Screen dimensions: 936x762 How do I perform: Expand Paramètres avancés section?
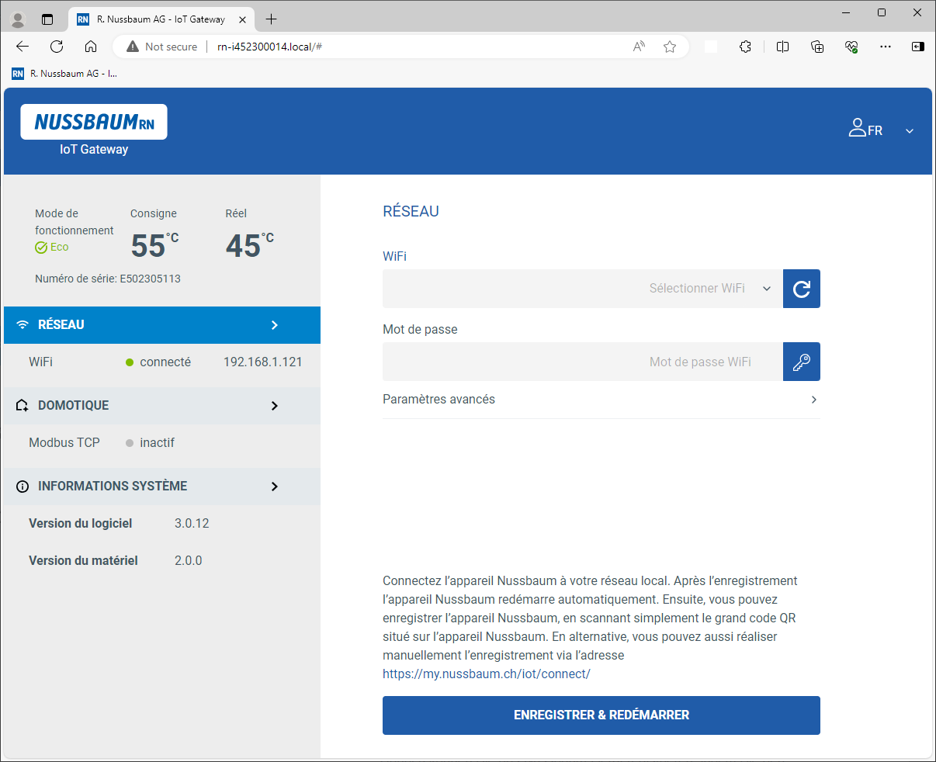tap(601, 400)
